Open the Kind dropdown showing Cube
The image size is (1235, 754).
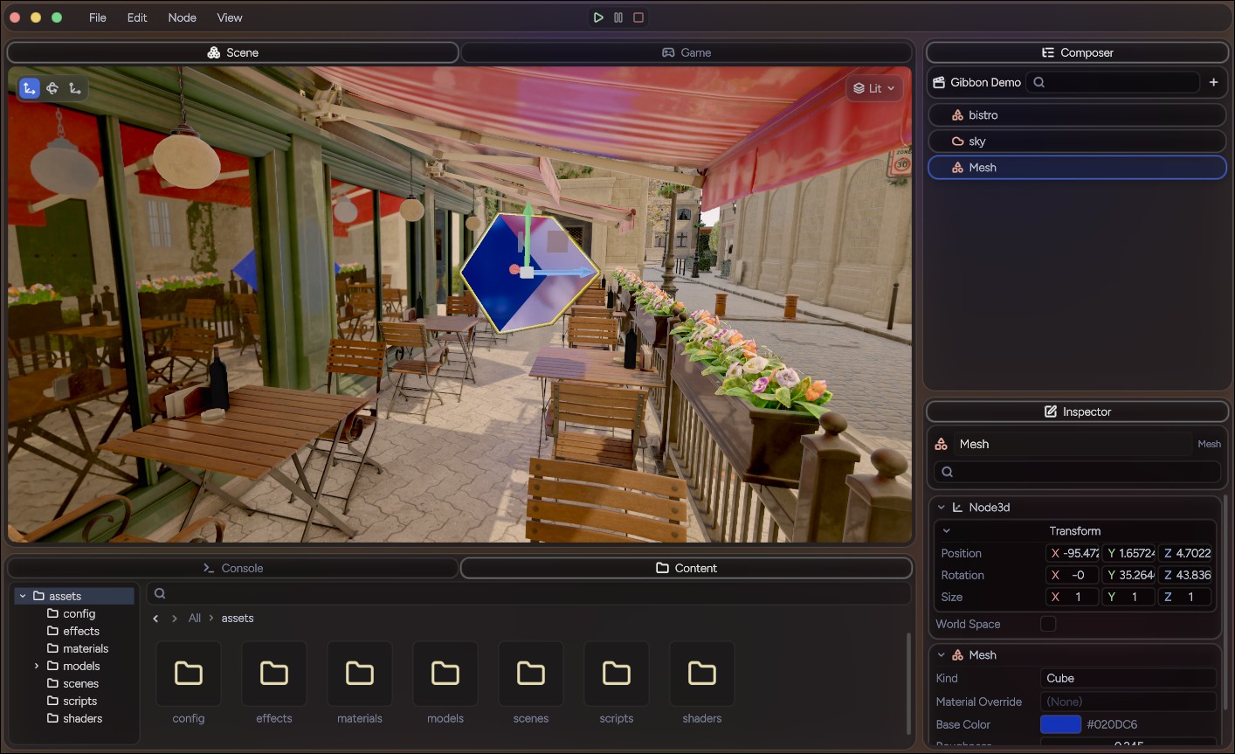pos(1128,678)
